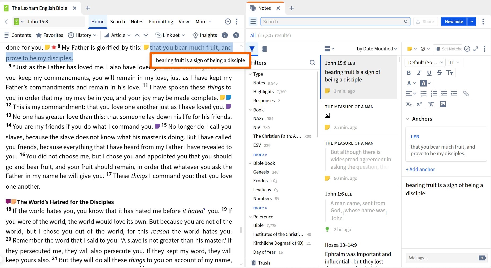Viewport: 491px width, 268px height.
Task: Click the New note button
Action: 454,21
